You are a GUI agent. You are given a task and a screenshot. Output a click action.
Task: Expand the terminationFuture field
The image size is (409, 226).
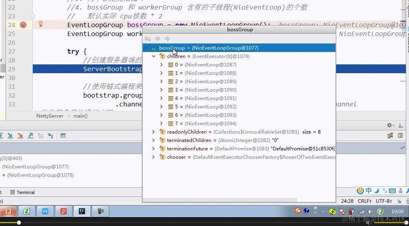154,148
